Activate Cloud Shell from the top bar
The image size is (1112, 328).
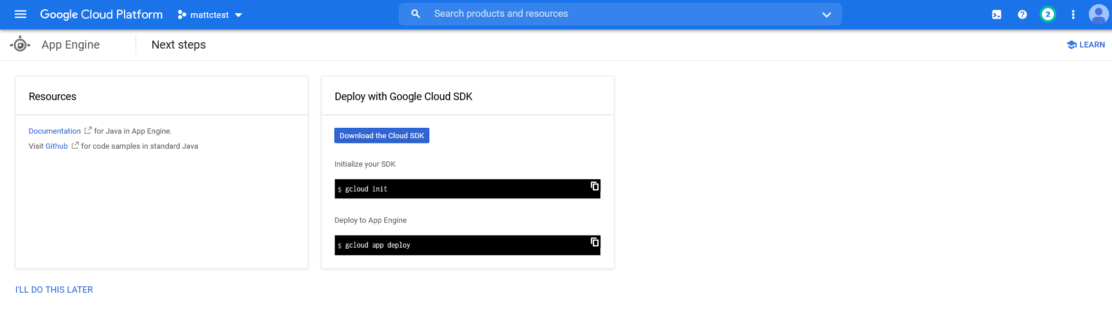click(996, 14)
